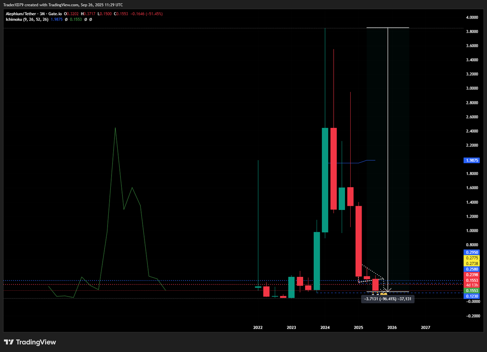487x352 pixels.
Task: Click the 3.8000 price scale label
Action: pyautogui.click(x=472, y=32)
